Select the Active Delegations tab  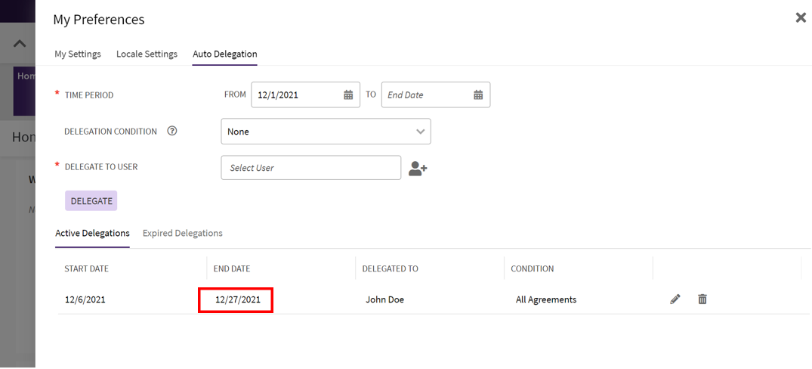click(x=92, y=234)
